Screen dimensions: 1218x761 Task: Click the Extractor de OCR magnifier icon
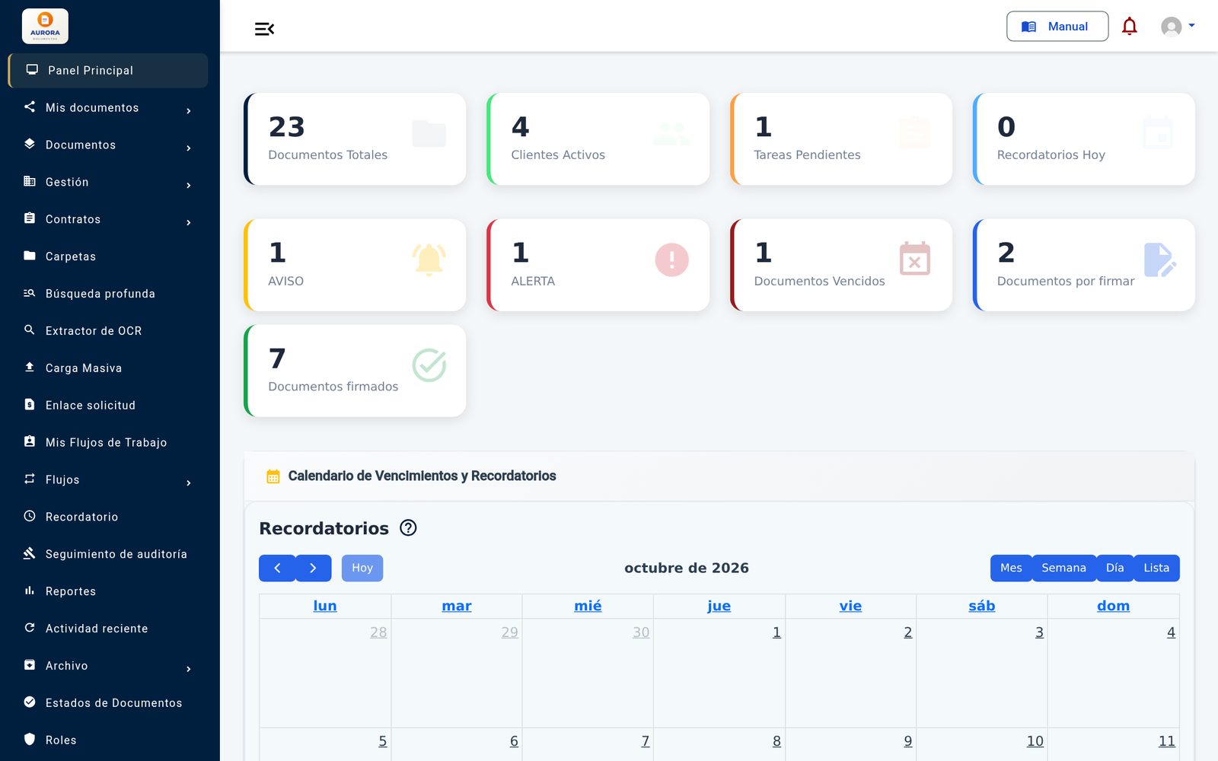[30, 330]
